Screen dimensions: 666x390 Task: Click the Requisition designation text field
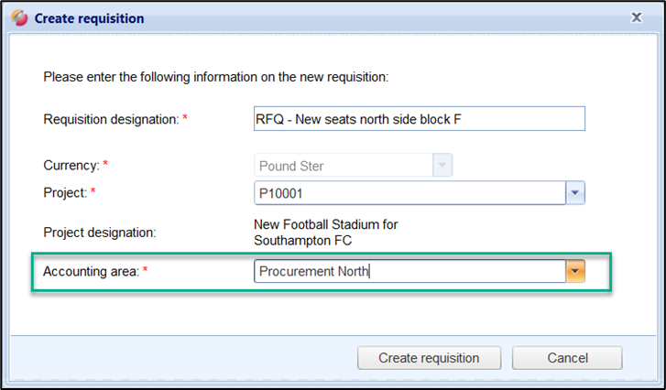click(419, 119)
